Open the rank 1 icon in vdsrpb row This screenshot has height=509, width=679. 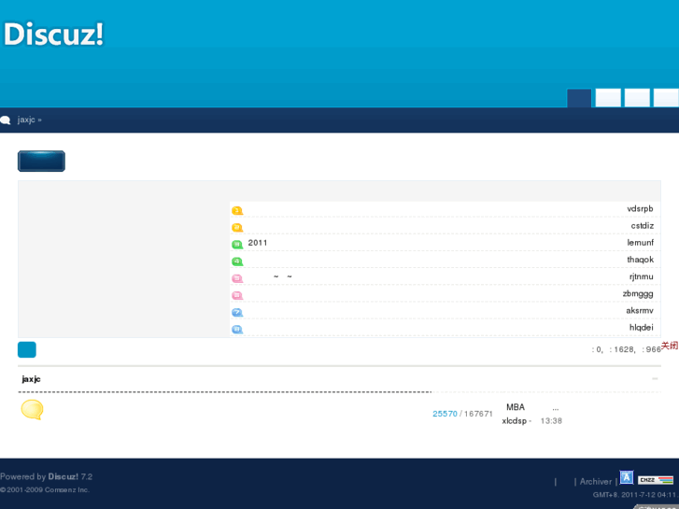click(x=237, y=210)
